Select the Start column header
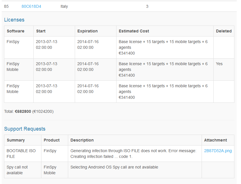Screen dimensions: 241x184 (41, 31)
